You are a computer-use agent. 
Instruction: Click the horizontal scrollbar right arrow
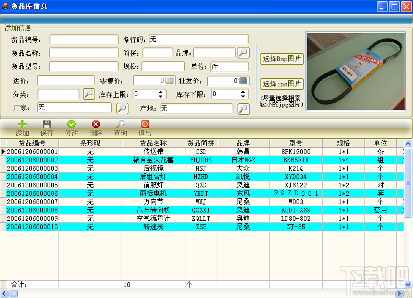point(399,293)
